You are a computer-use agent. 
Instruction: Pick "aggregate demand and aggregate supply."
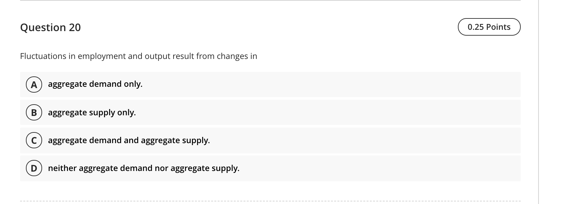point(129,141)
